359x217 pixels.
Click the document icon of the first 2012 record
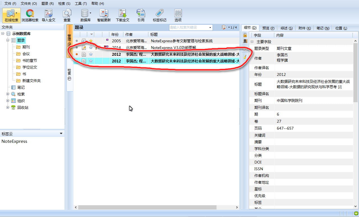tap(84, 54)
